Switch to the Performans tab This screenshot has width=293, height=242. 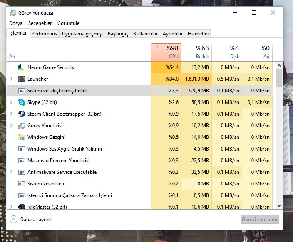[44, 34]
